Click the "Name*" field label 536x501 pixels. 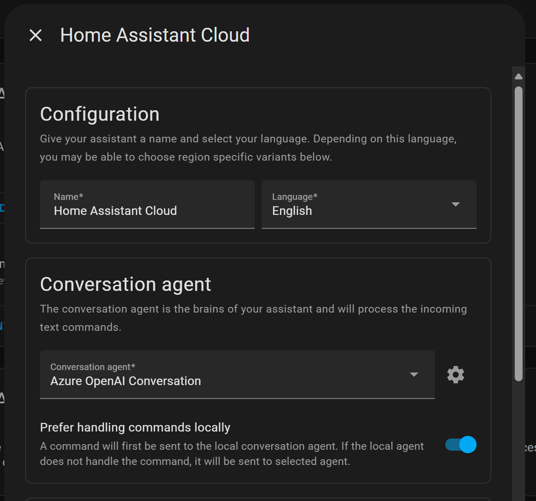click(68, 197)
